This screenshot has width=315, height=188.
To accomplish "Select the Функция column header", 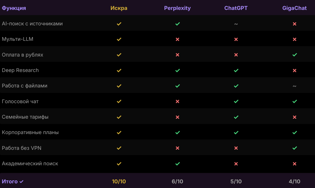I will click(14, 8).
